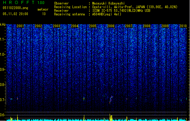
Task: Click the 0.8 kHz axis label
Action: point(2,85)
